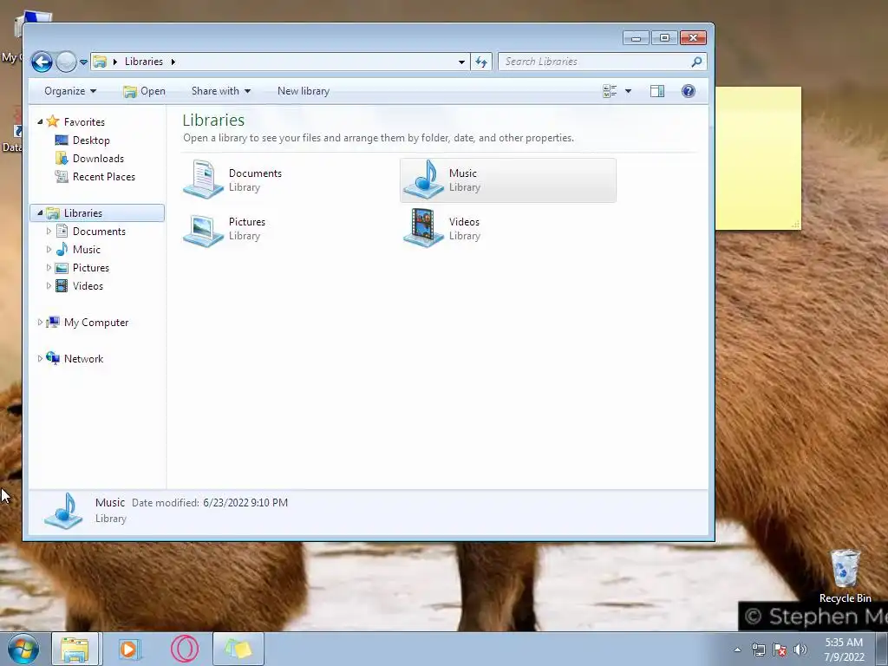This screenshot has width=888, height=666.
Task: Select the Music library icon
Action: click(x=423, y=180)
